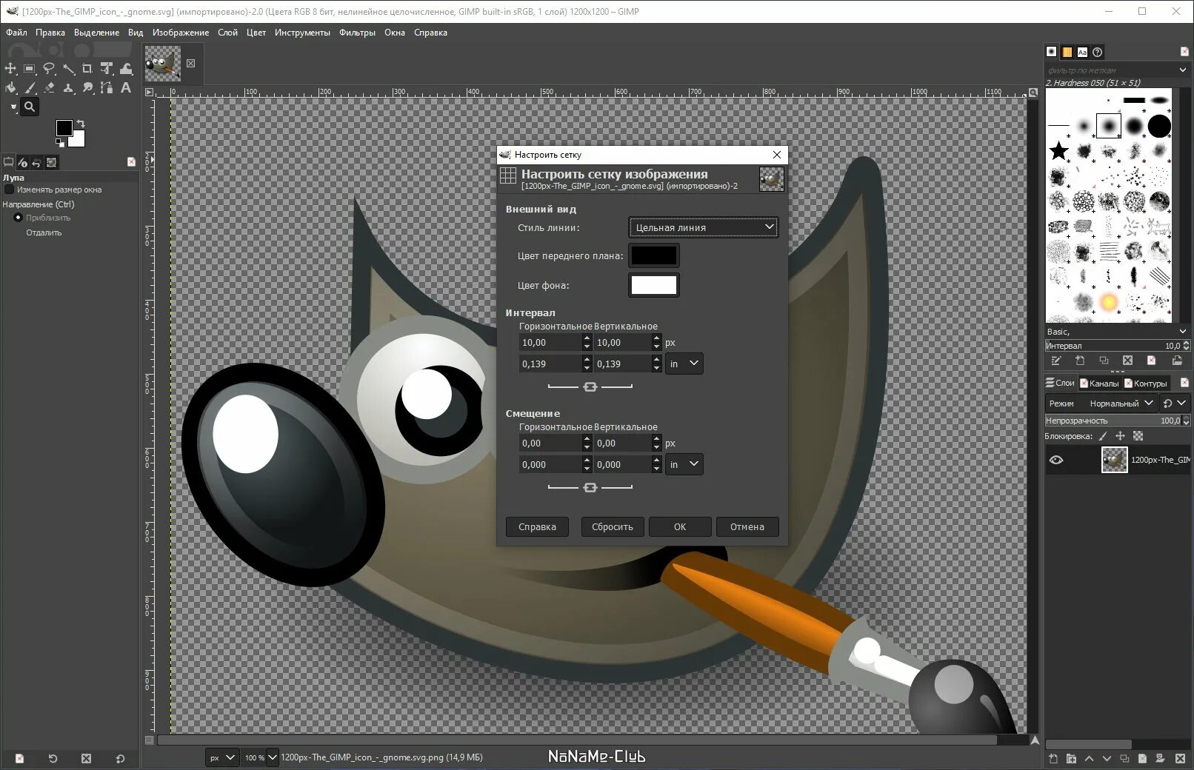Viewport: 1194px width, 770px height.
Task: Switch to the Fonts tab
Action: coord(1082,52)
